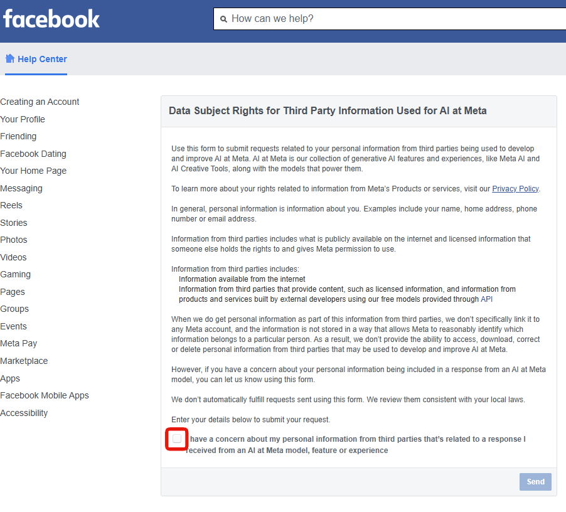Open the Help Center tab

tap(36, 59)
